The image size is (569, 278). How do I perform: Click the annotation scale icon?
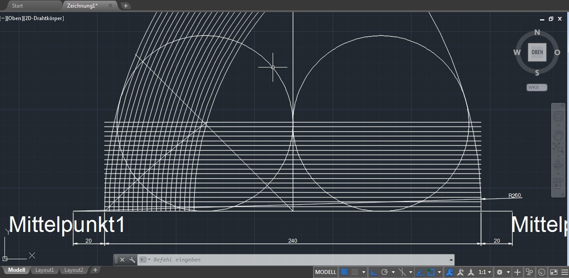tap(471, 272)
